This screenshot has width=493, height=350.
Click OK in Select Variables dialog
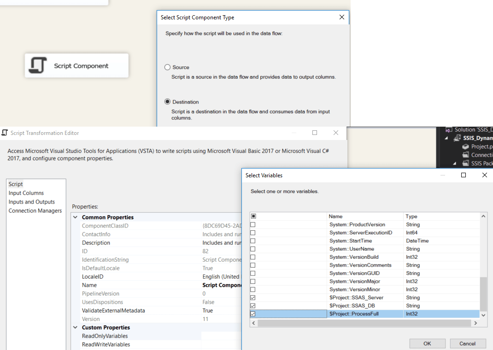(427, 344)
